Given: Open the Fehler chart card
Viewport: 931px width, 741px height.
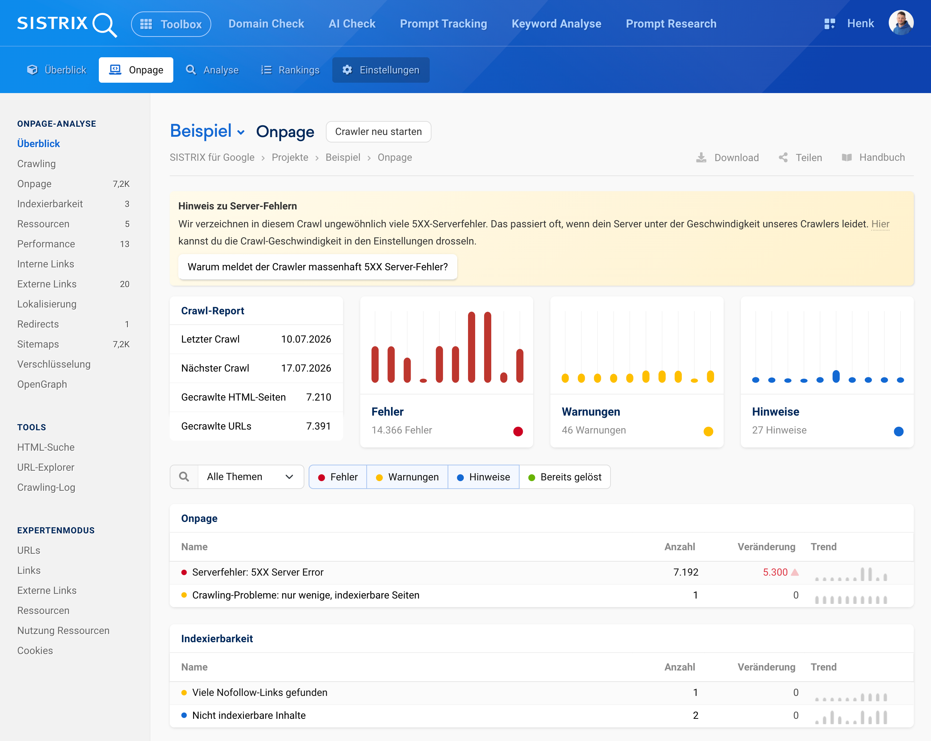Looking at the screenshot, I should coord(447,372).
